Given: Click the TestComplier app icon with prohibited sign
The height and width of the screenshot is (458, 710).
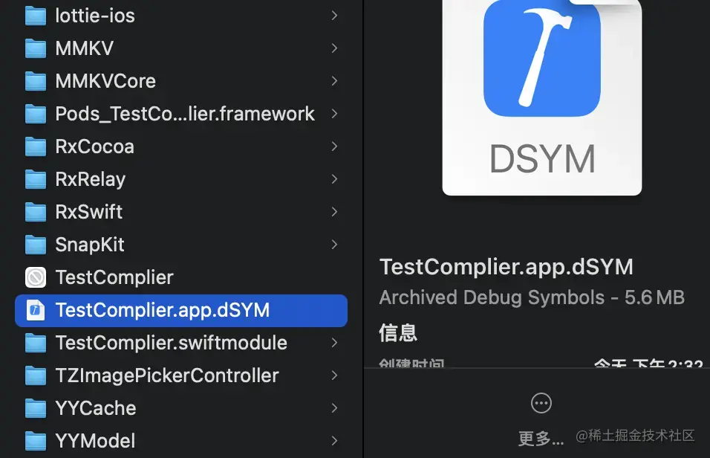Looking at the screenshot, I should pyautogui.click(x=36, y=277).
